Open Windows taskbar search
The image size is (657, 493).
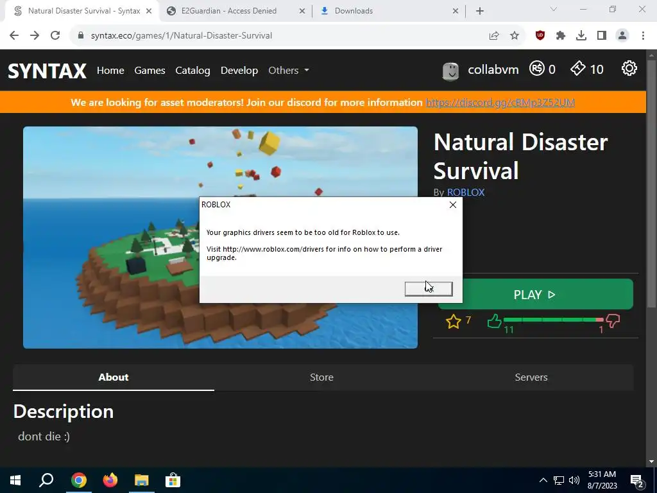coord(46,480)
